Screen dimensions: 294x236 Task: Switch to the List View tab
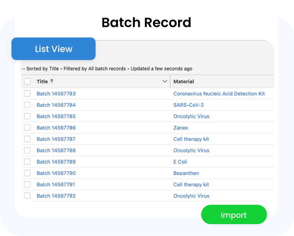[x=54, y=49]
